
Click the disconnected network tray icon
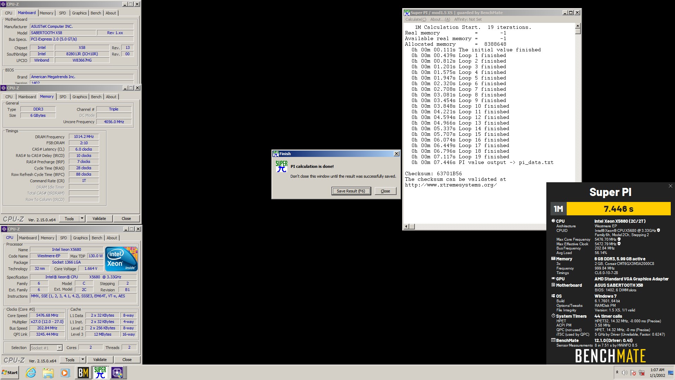(642, 373)
